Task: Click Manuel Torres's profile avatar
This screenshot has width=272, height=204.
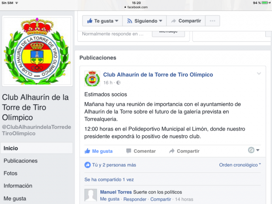Action: [x=90, y=195]
